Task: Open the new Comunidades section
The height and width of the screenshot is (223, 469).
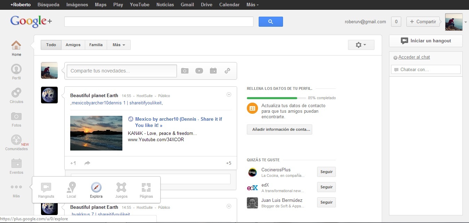Action: (16, 142)
